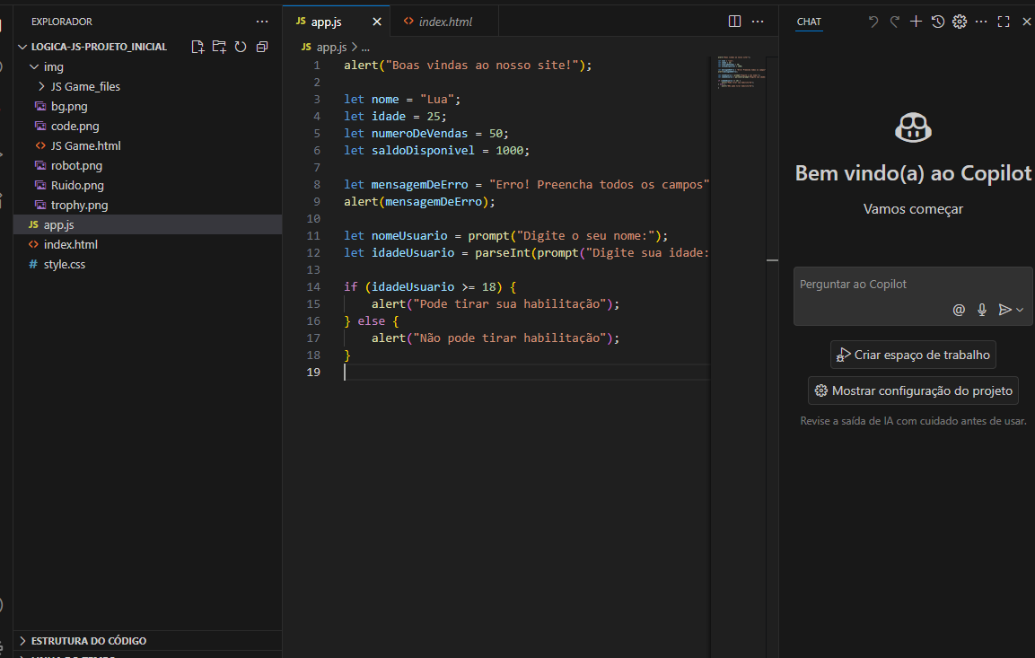Click the EXPLORADOR panel title

(62, 22)
